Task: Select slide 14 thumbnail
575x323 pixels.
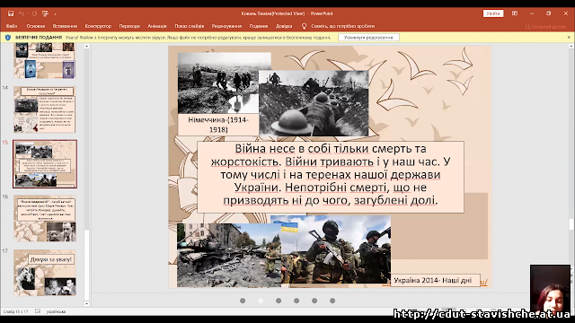Action: (x=45, y=109)
